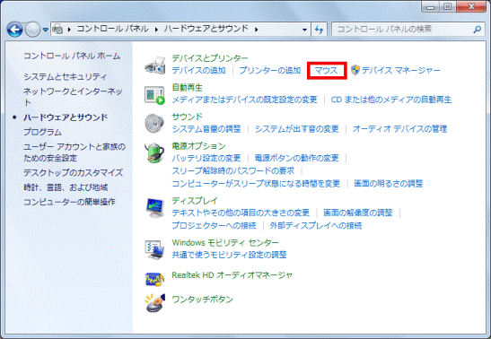Click the refresh button beside address bar
Viewport: 491px width, 339px height.
pyautogui.click(x=319, y=30)
